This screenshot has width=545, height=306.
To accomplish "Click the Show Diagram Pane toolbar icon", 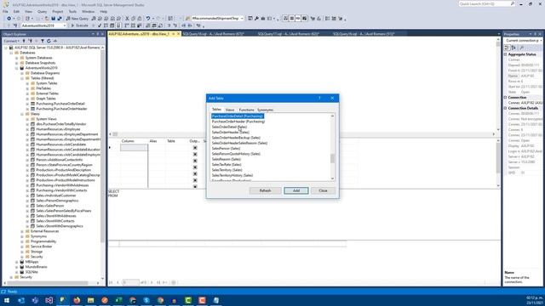I will (285, 19).
